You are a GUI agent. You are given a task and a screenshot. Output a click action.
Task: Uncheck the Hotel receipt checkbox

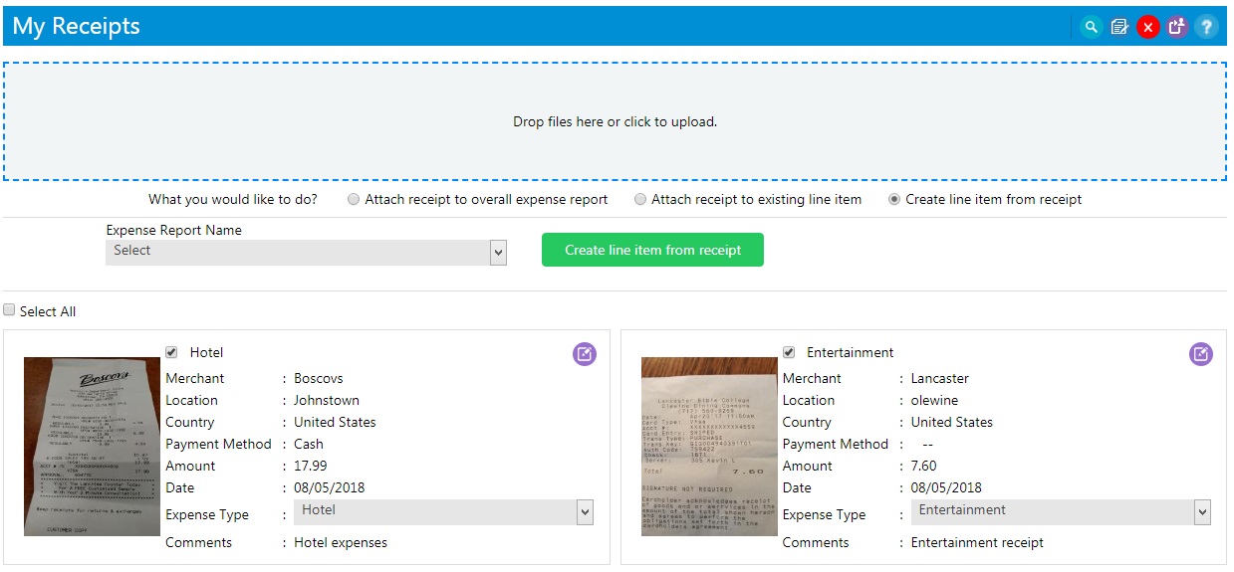click(171, 352)
